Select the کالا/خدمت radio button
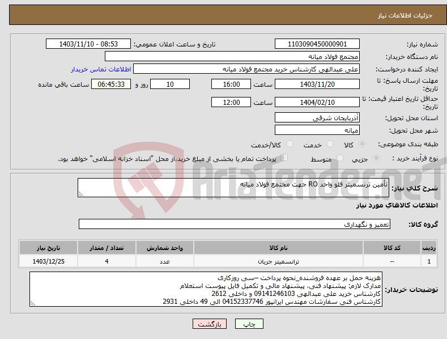 290,144
